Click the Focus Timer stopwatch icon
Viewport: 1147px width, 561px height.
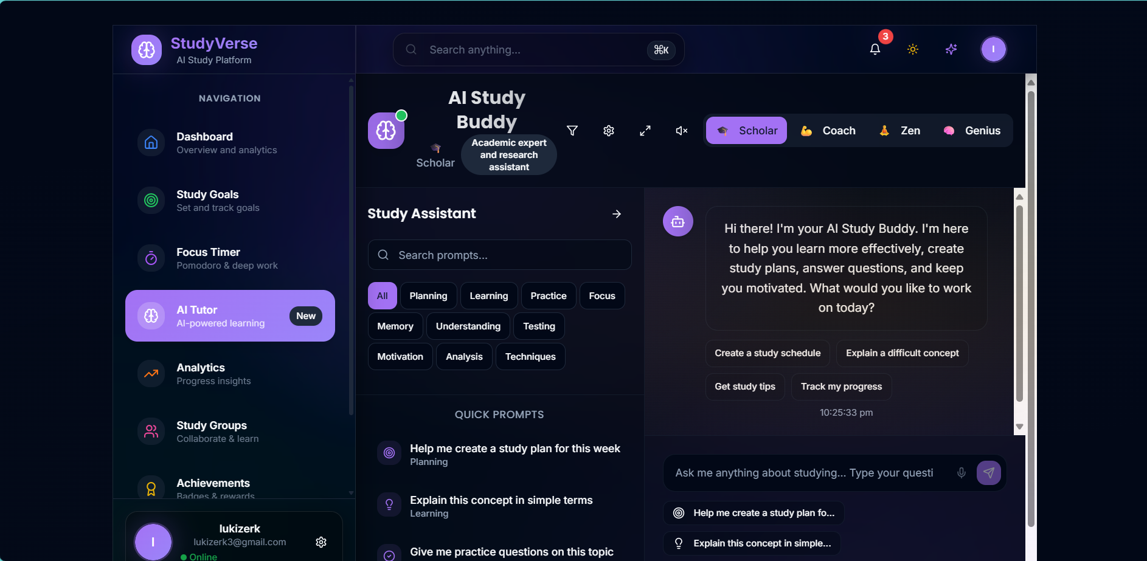tap(151, 258)
